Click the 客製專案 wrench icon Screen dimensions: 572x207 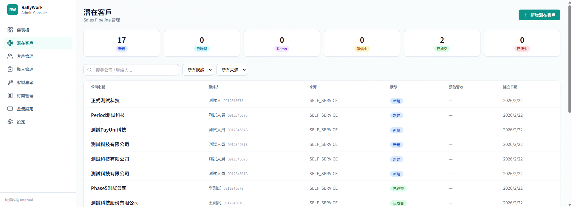tap(10, 82)
